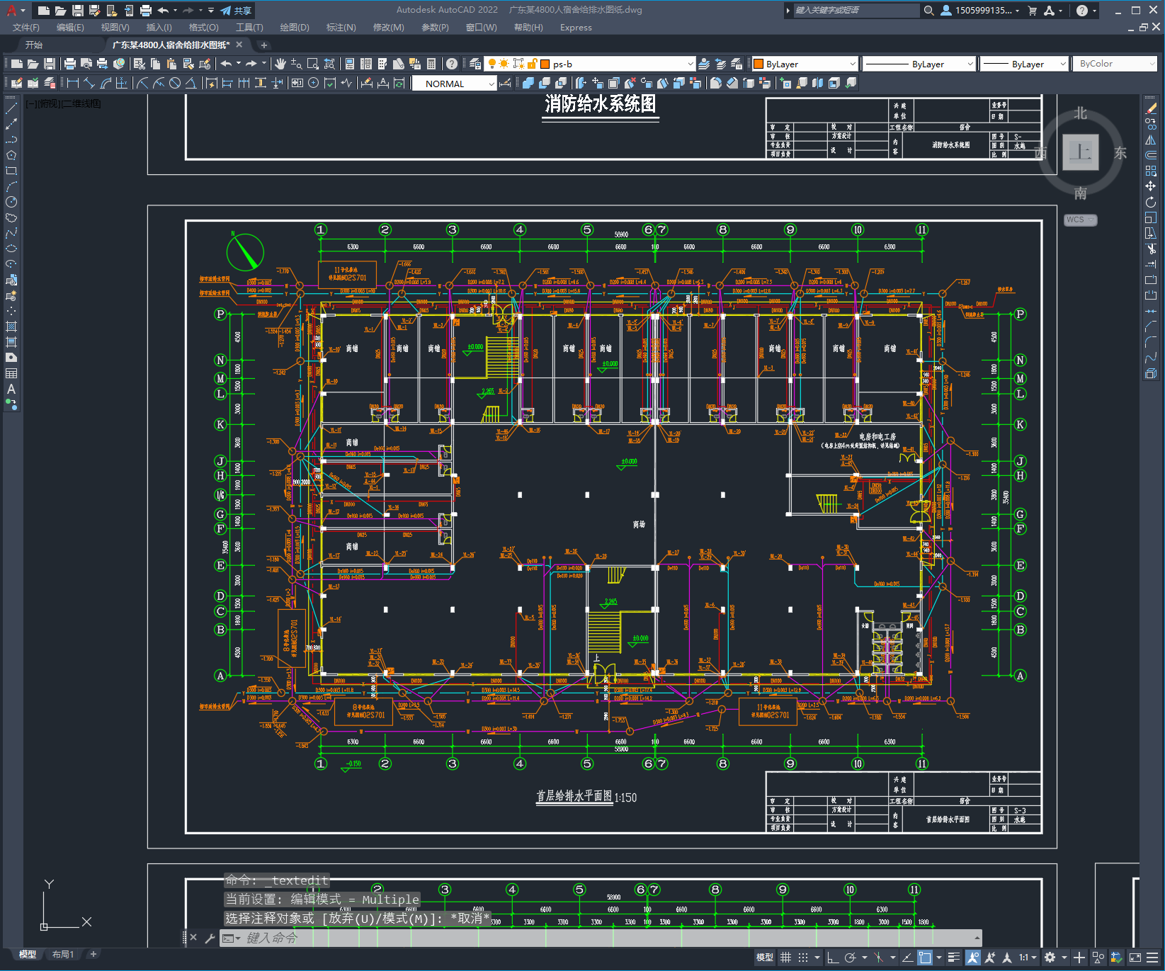This screenshot has height=971, width=1165.
Task: Switch to the 开始 tab
Action: point(34,45)
